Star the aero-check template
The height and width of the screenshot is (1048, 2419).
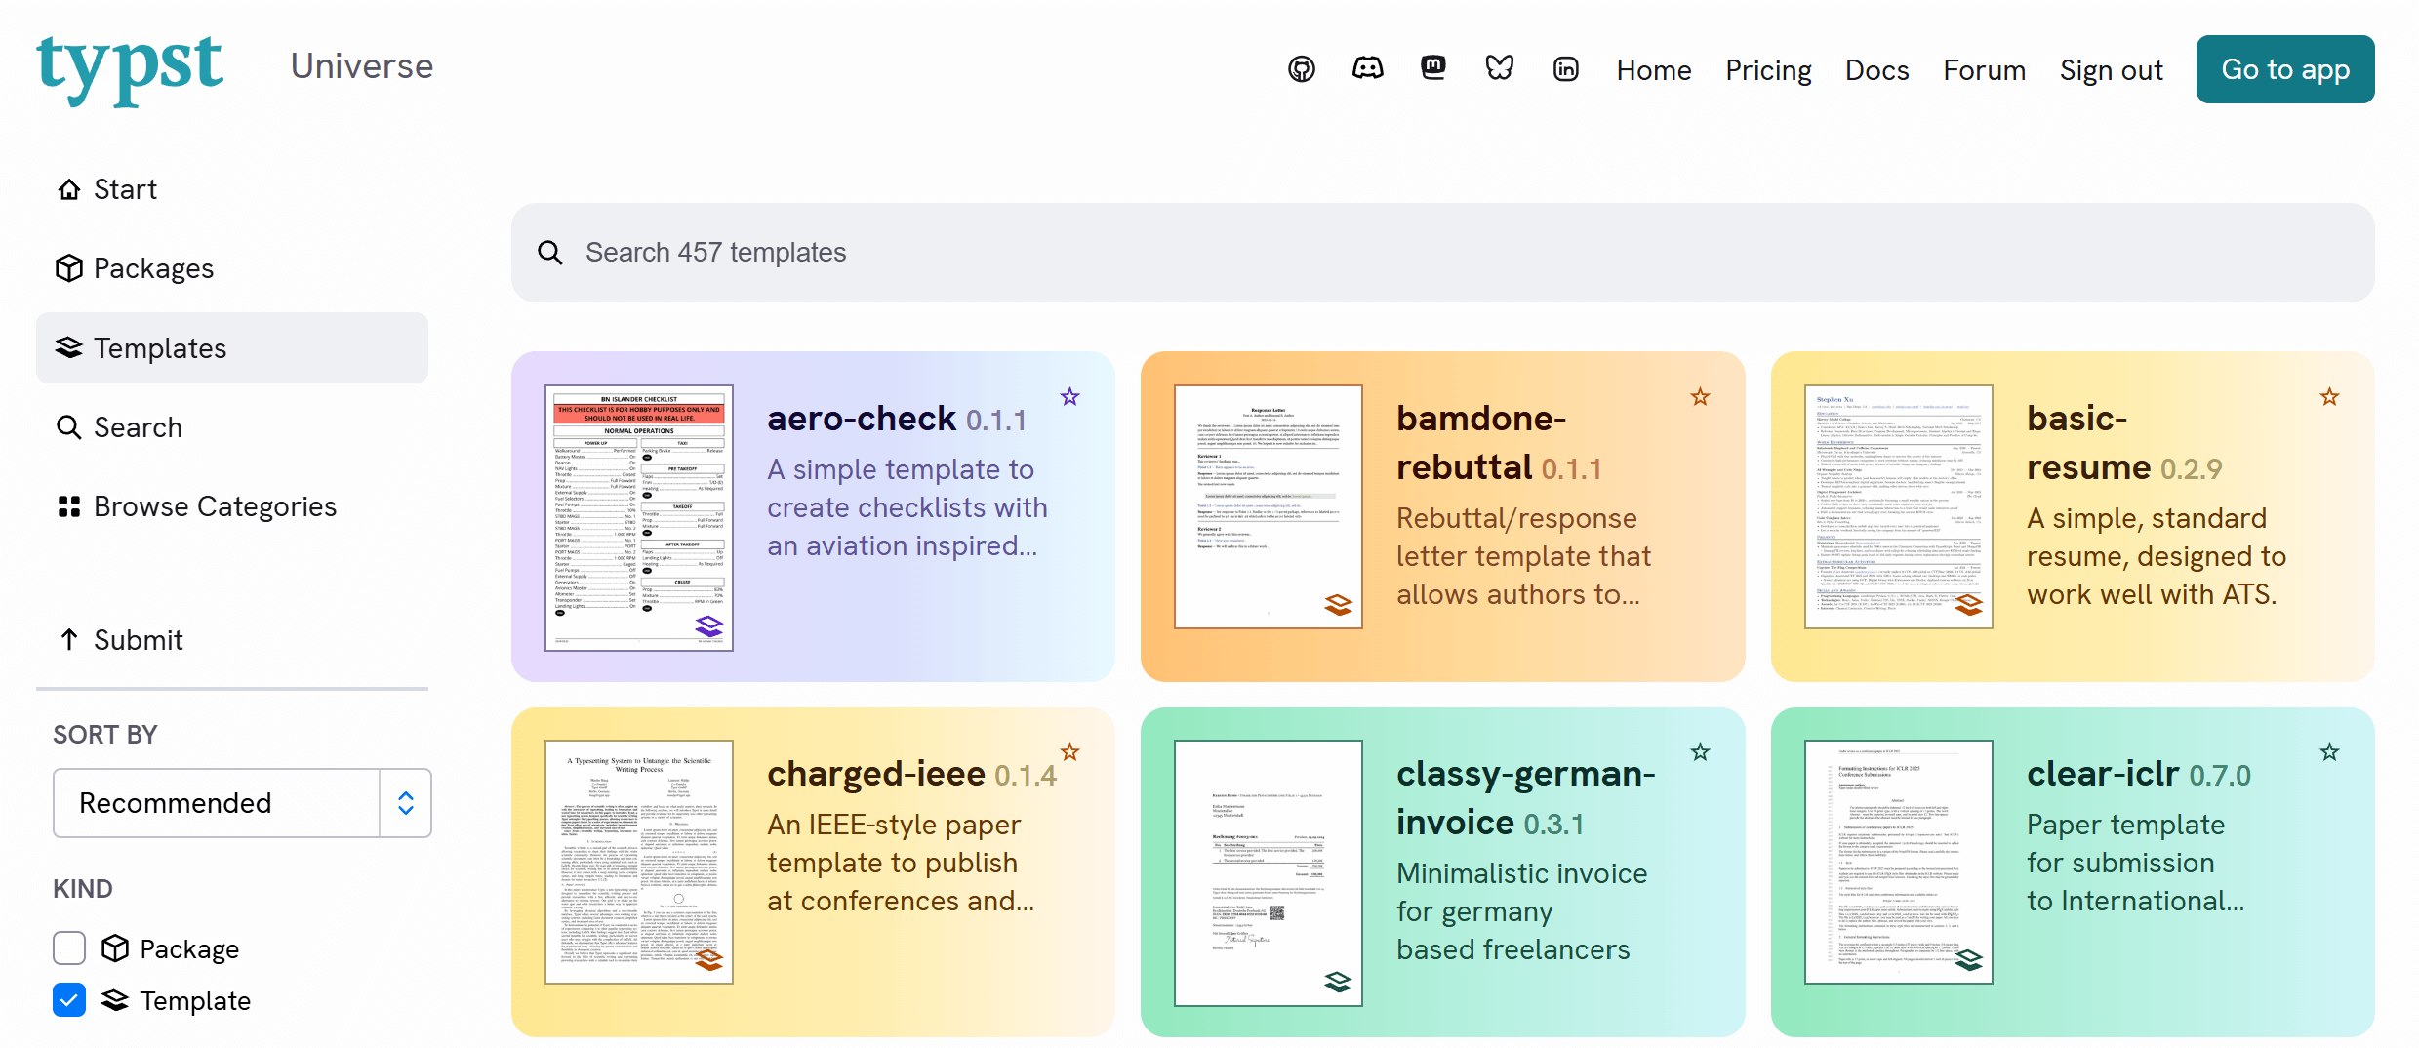(1069, 397)
